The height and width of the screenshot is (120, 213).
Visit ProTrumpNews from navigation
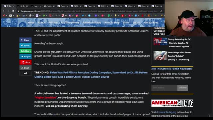coord(70,23)
